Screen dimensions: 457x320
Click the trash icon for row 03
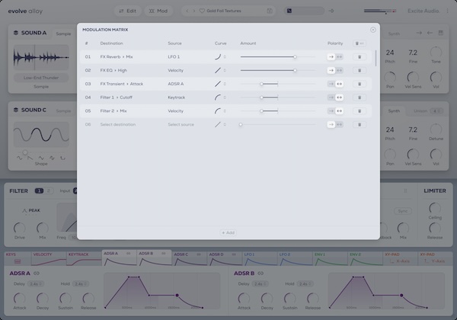click(360, 84)
